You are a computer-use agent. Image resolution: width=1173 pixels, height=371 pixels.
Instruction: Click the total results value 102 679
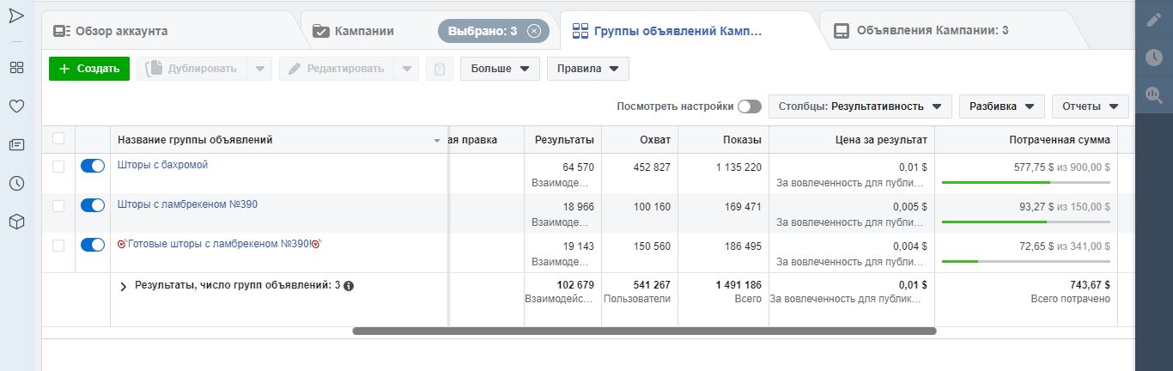point(575,285)
